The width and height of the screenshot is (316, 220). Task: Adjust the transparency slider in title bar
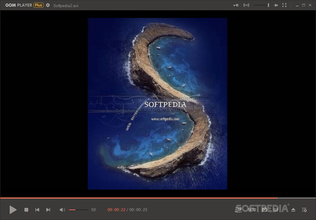pyautogui.click(x=261, y=5)
